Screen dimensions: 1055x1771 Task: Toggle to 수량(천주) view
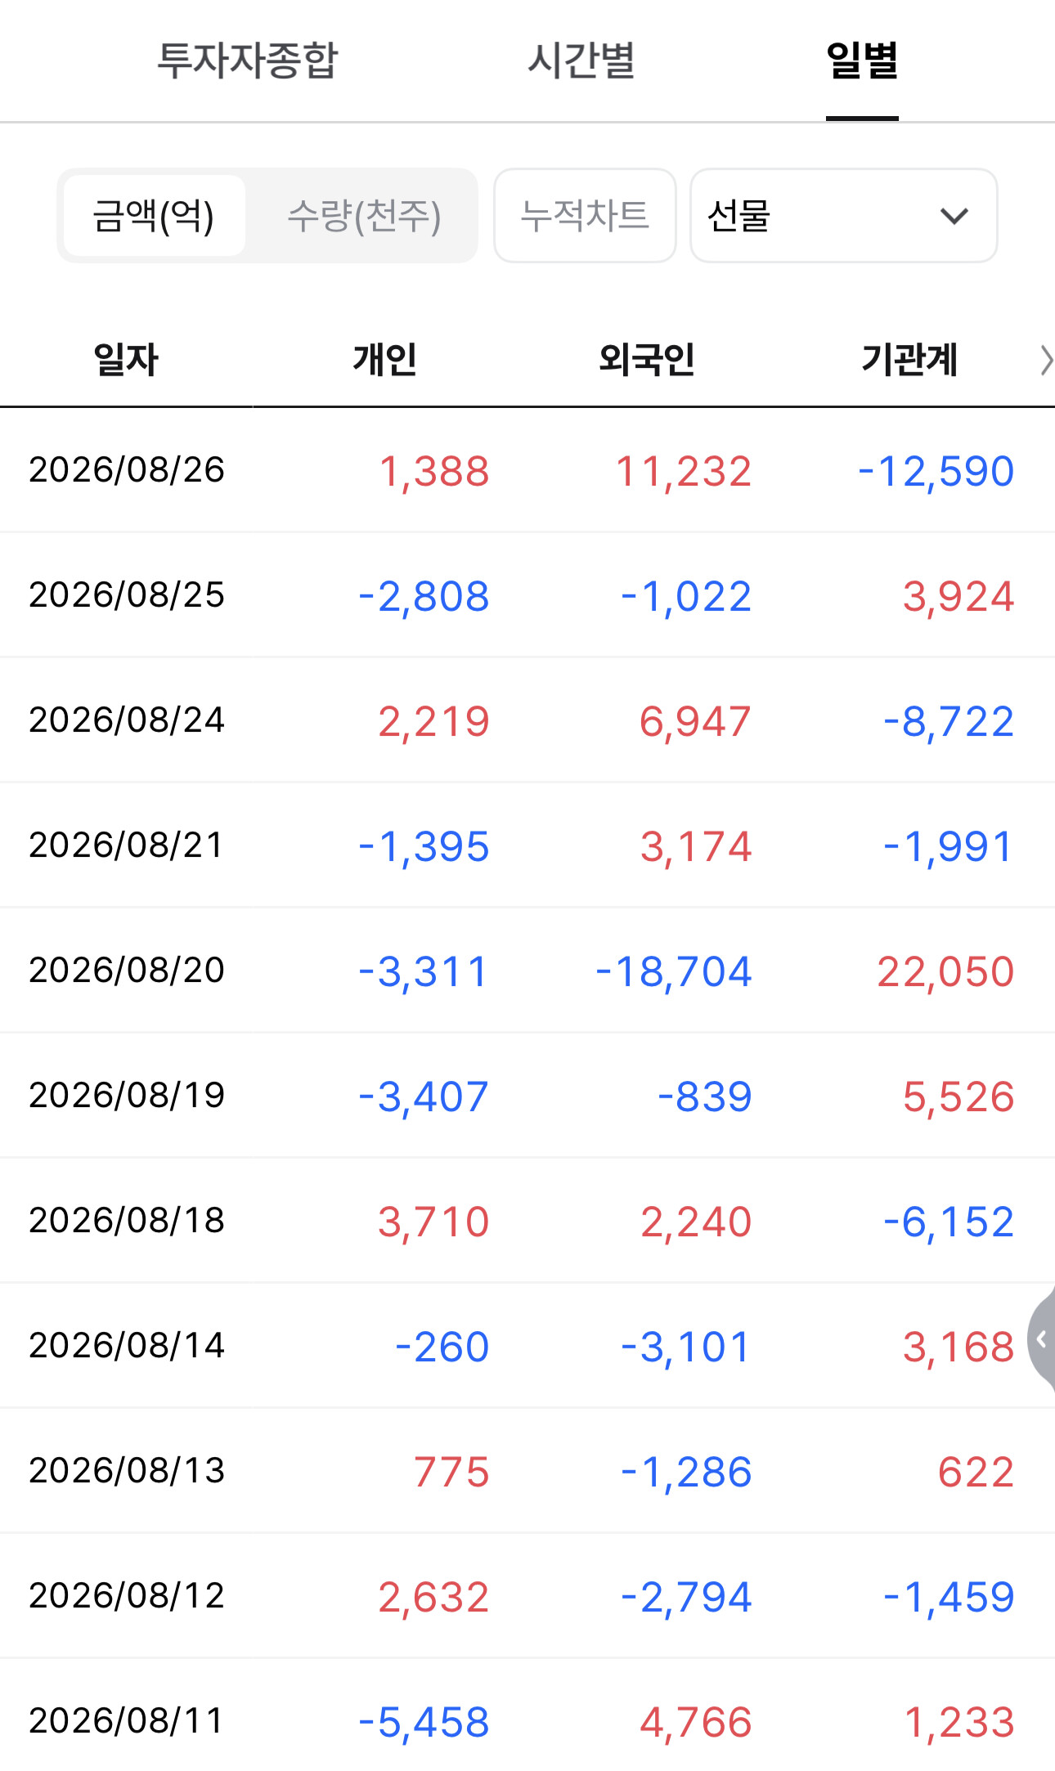pos(364,216)
